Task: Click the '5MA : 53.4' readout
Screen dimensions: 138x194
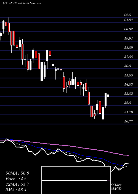Action: 16,190
